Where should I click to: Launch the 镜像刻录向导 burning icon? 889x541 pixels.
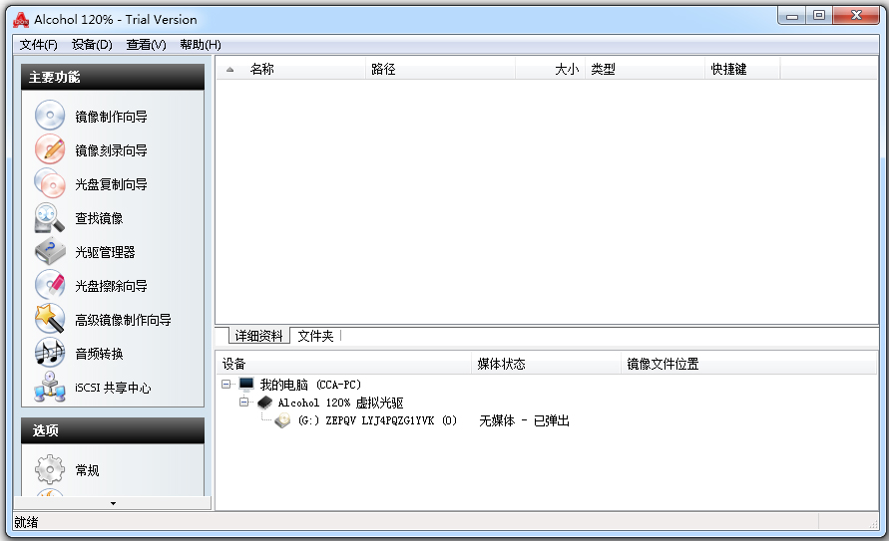[x=50, y=150]
